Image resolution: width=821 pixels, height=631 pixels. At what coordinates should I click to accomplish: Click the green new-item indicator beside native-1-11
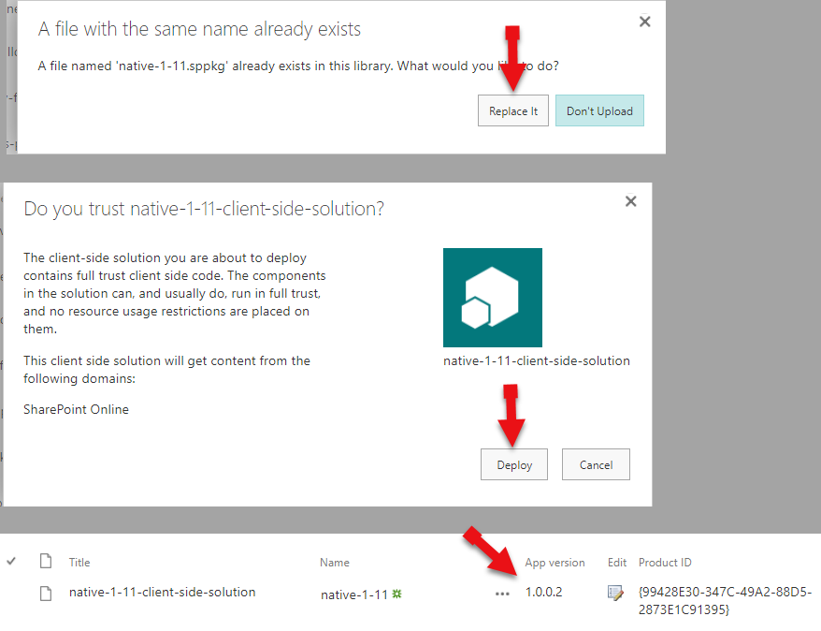396,594
